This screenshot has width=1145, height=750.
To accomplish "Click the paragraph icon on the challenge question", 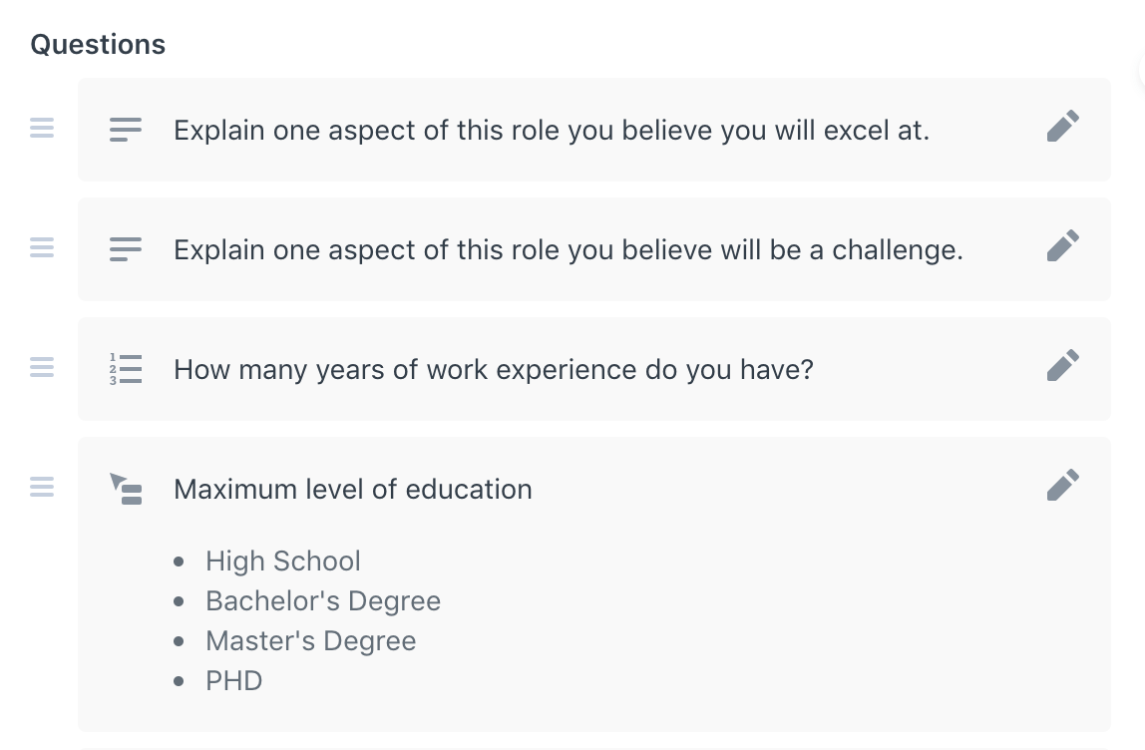I will click(126, 248).
